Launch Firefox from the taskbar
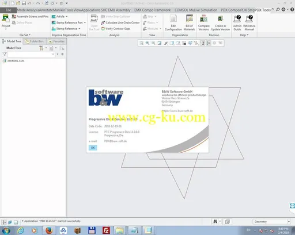 pos(49,230)
